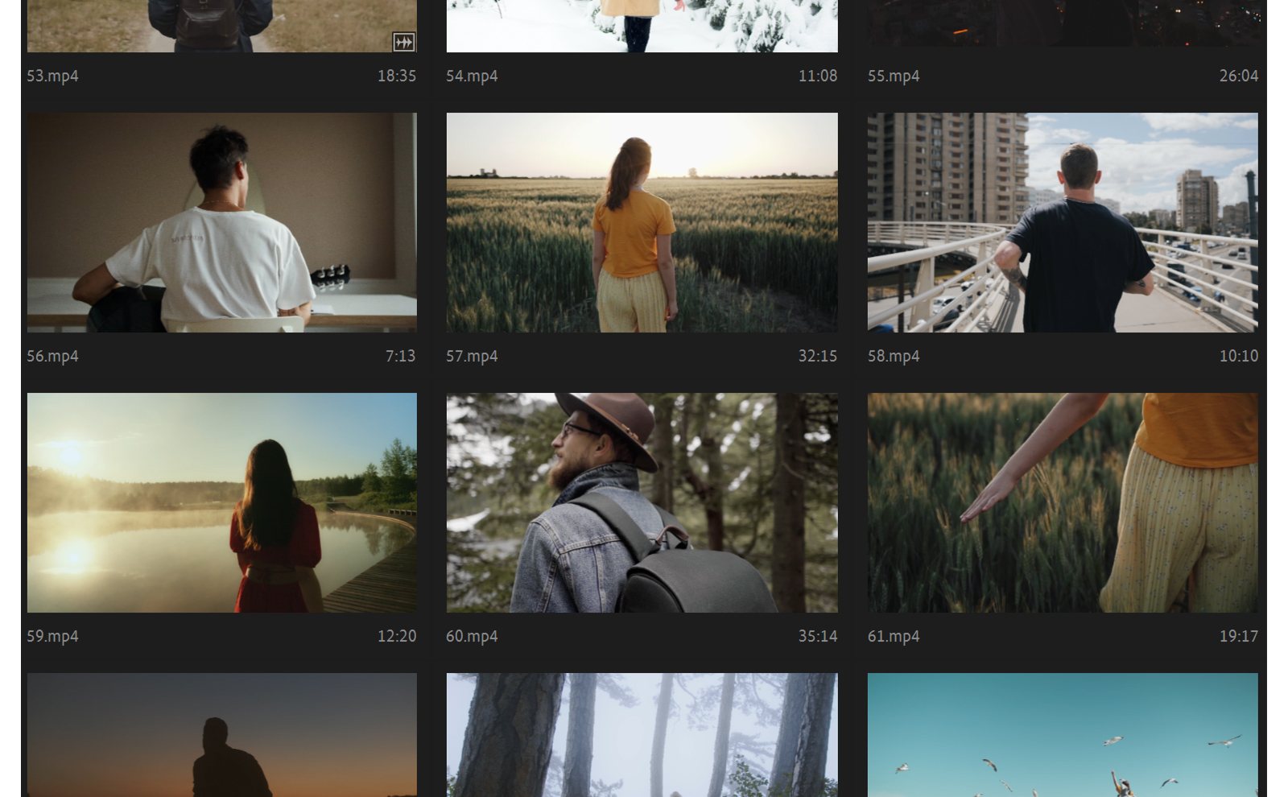
Task: Pick the foggy forest thumbnail below 60.mp4
Action: tap(642, 735)
